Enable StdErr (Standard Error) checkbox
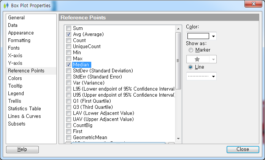The width and height of the screenshot is (265, 160). pos(68,77)
